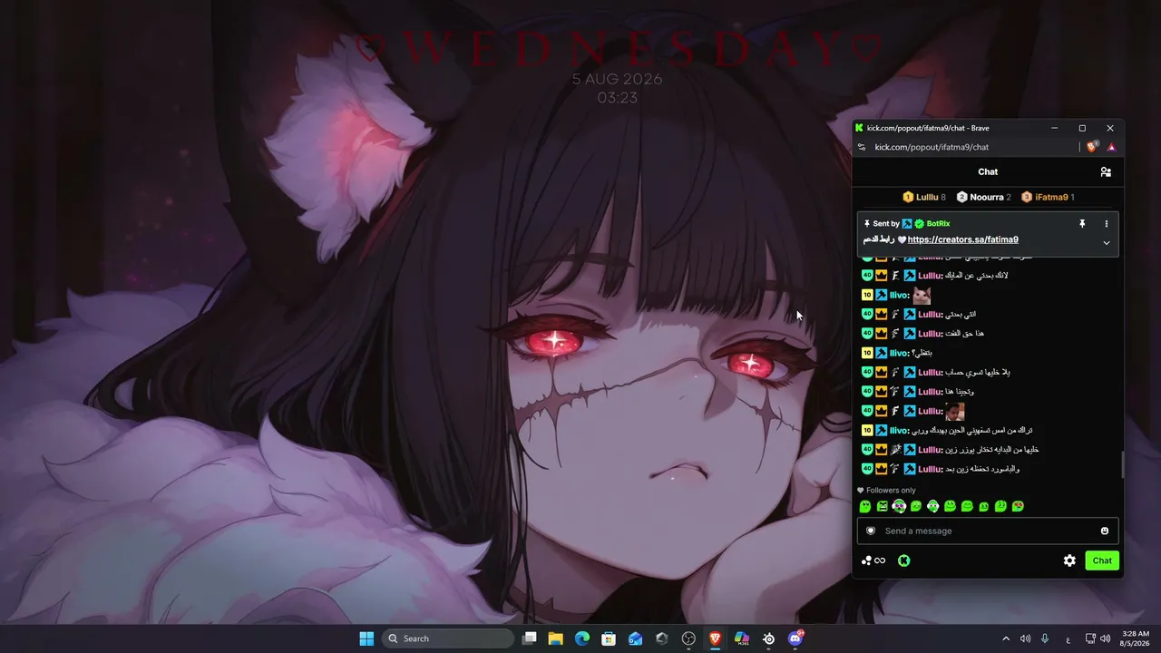This screenshot has height=653, width=1161.
Task: Open the taskbar clock and calendar
Action: click(1136, 638)
